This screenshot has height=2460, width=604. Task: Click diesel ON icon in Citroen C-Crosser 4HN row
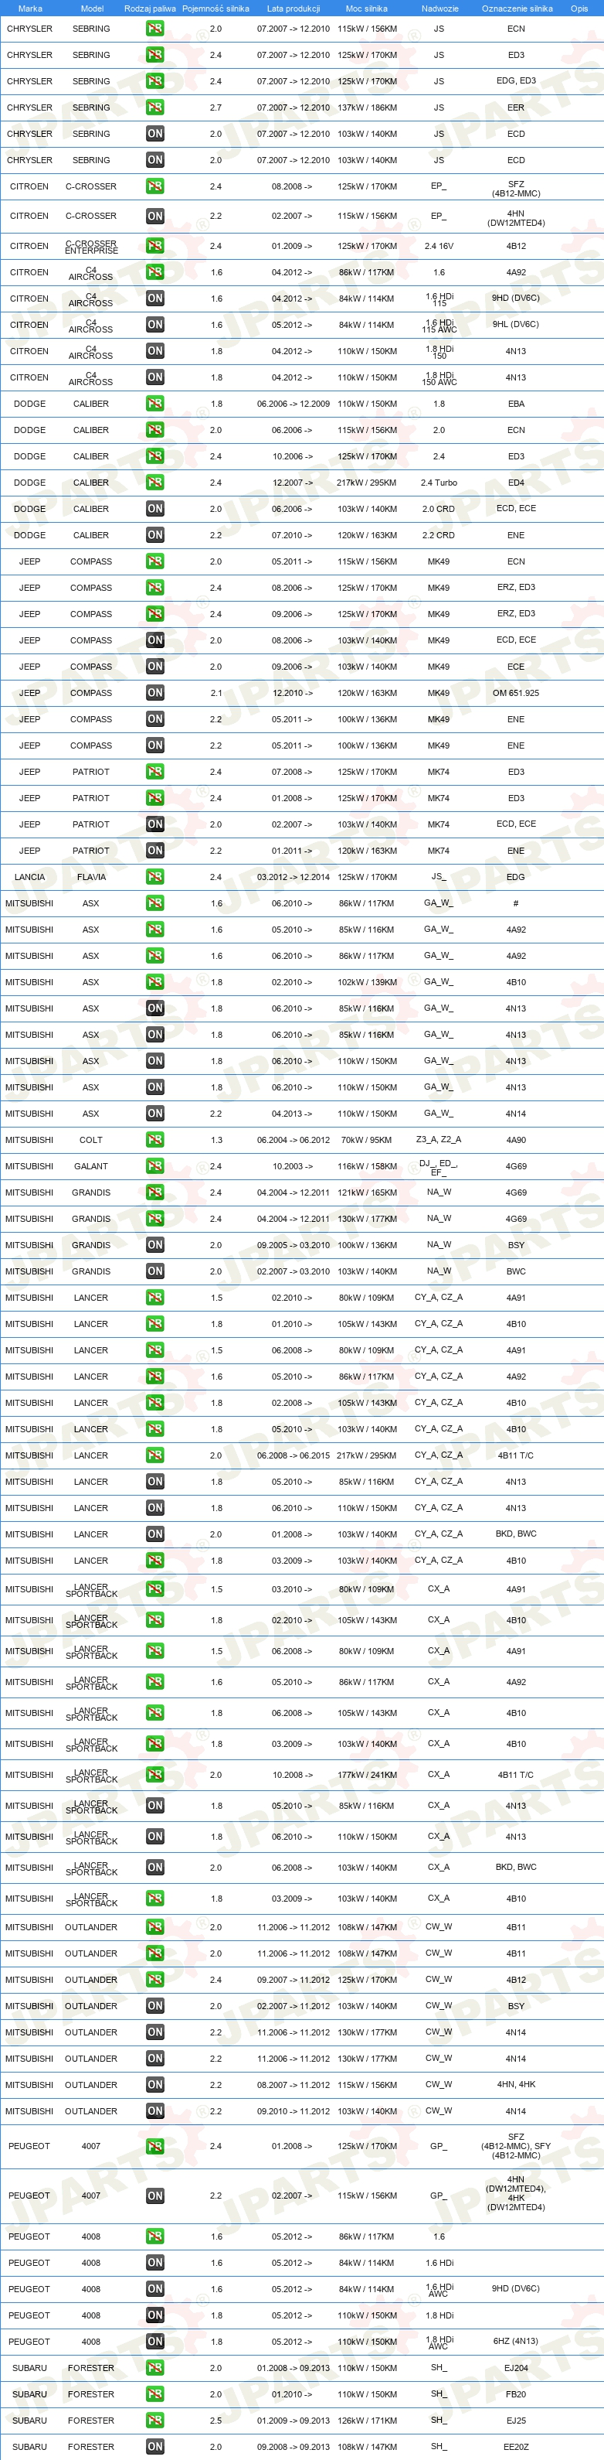(x=154, y=216)
